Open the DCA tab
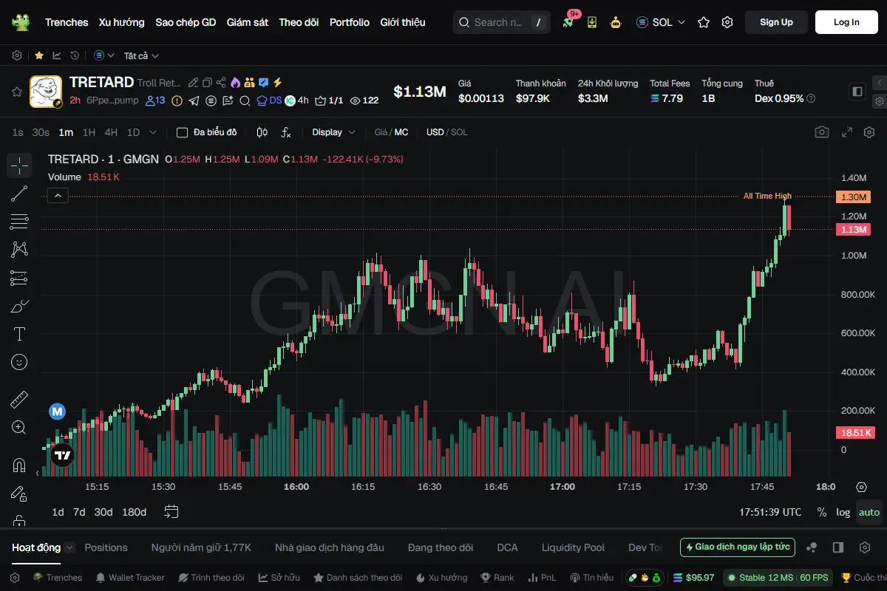This screenshot has height=591, width=887. click(507, 547)
